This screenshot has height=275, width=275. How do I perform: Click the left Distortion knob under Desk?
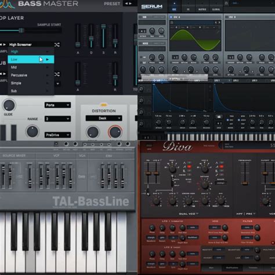tap(93, 132)
